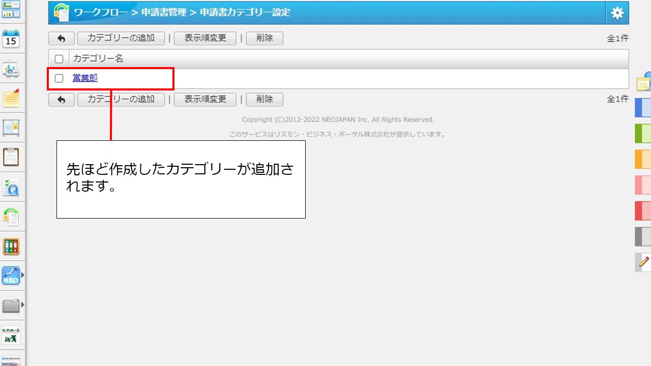
Task: Select the green sticky note color
Action: coord(643,134)
